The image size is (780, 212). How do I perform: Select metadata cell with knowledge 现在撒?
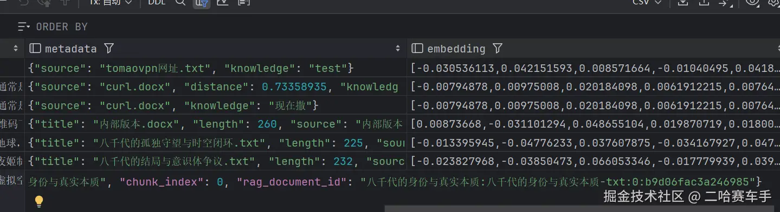(x=216, y=105)
